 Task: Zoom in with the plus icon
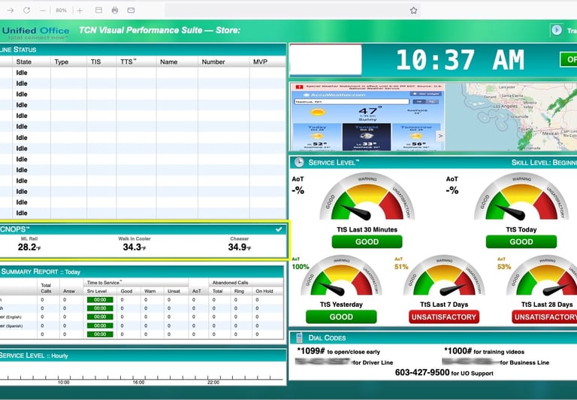click(80, 11)
